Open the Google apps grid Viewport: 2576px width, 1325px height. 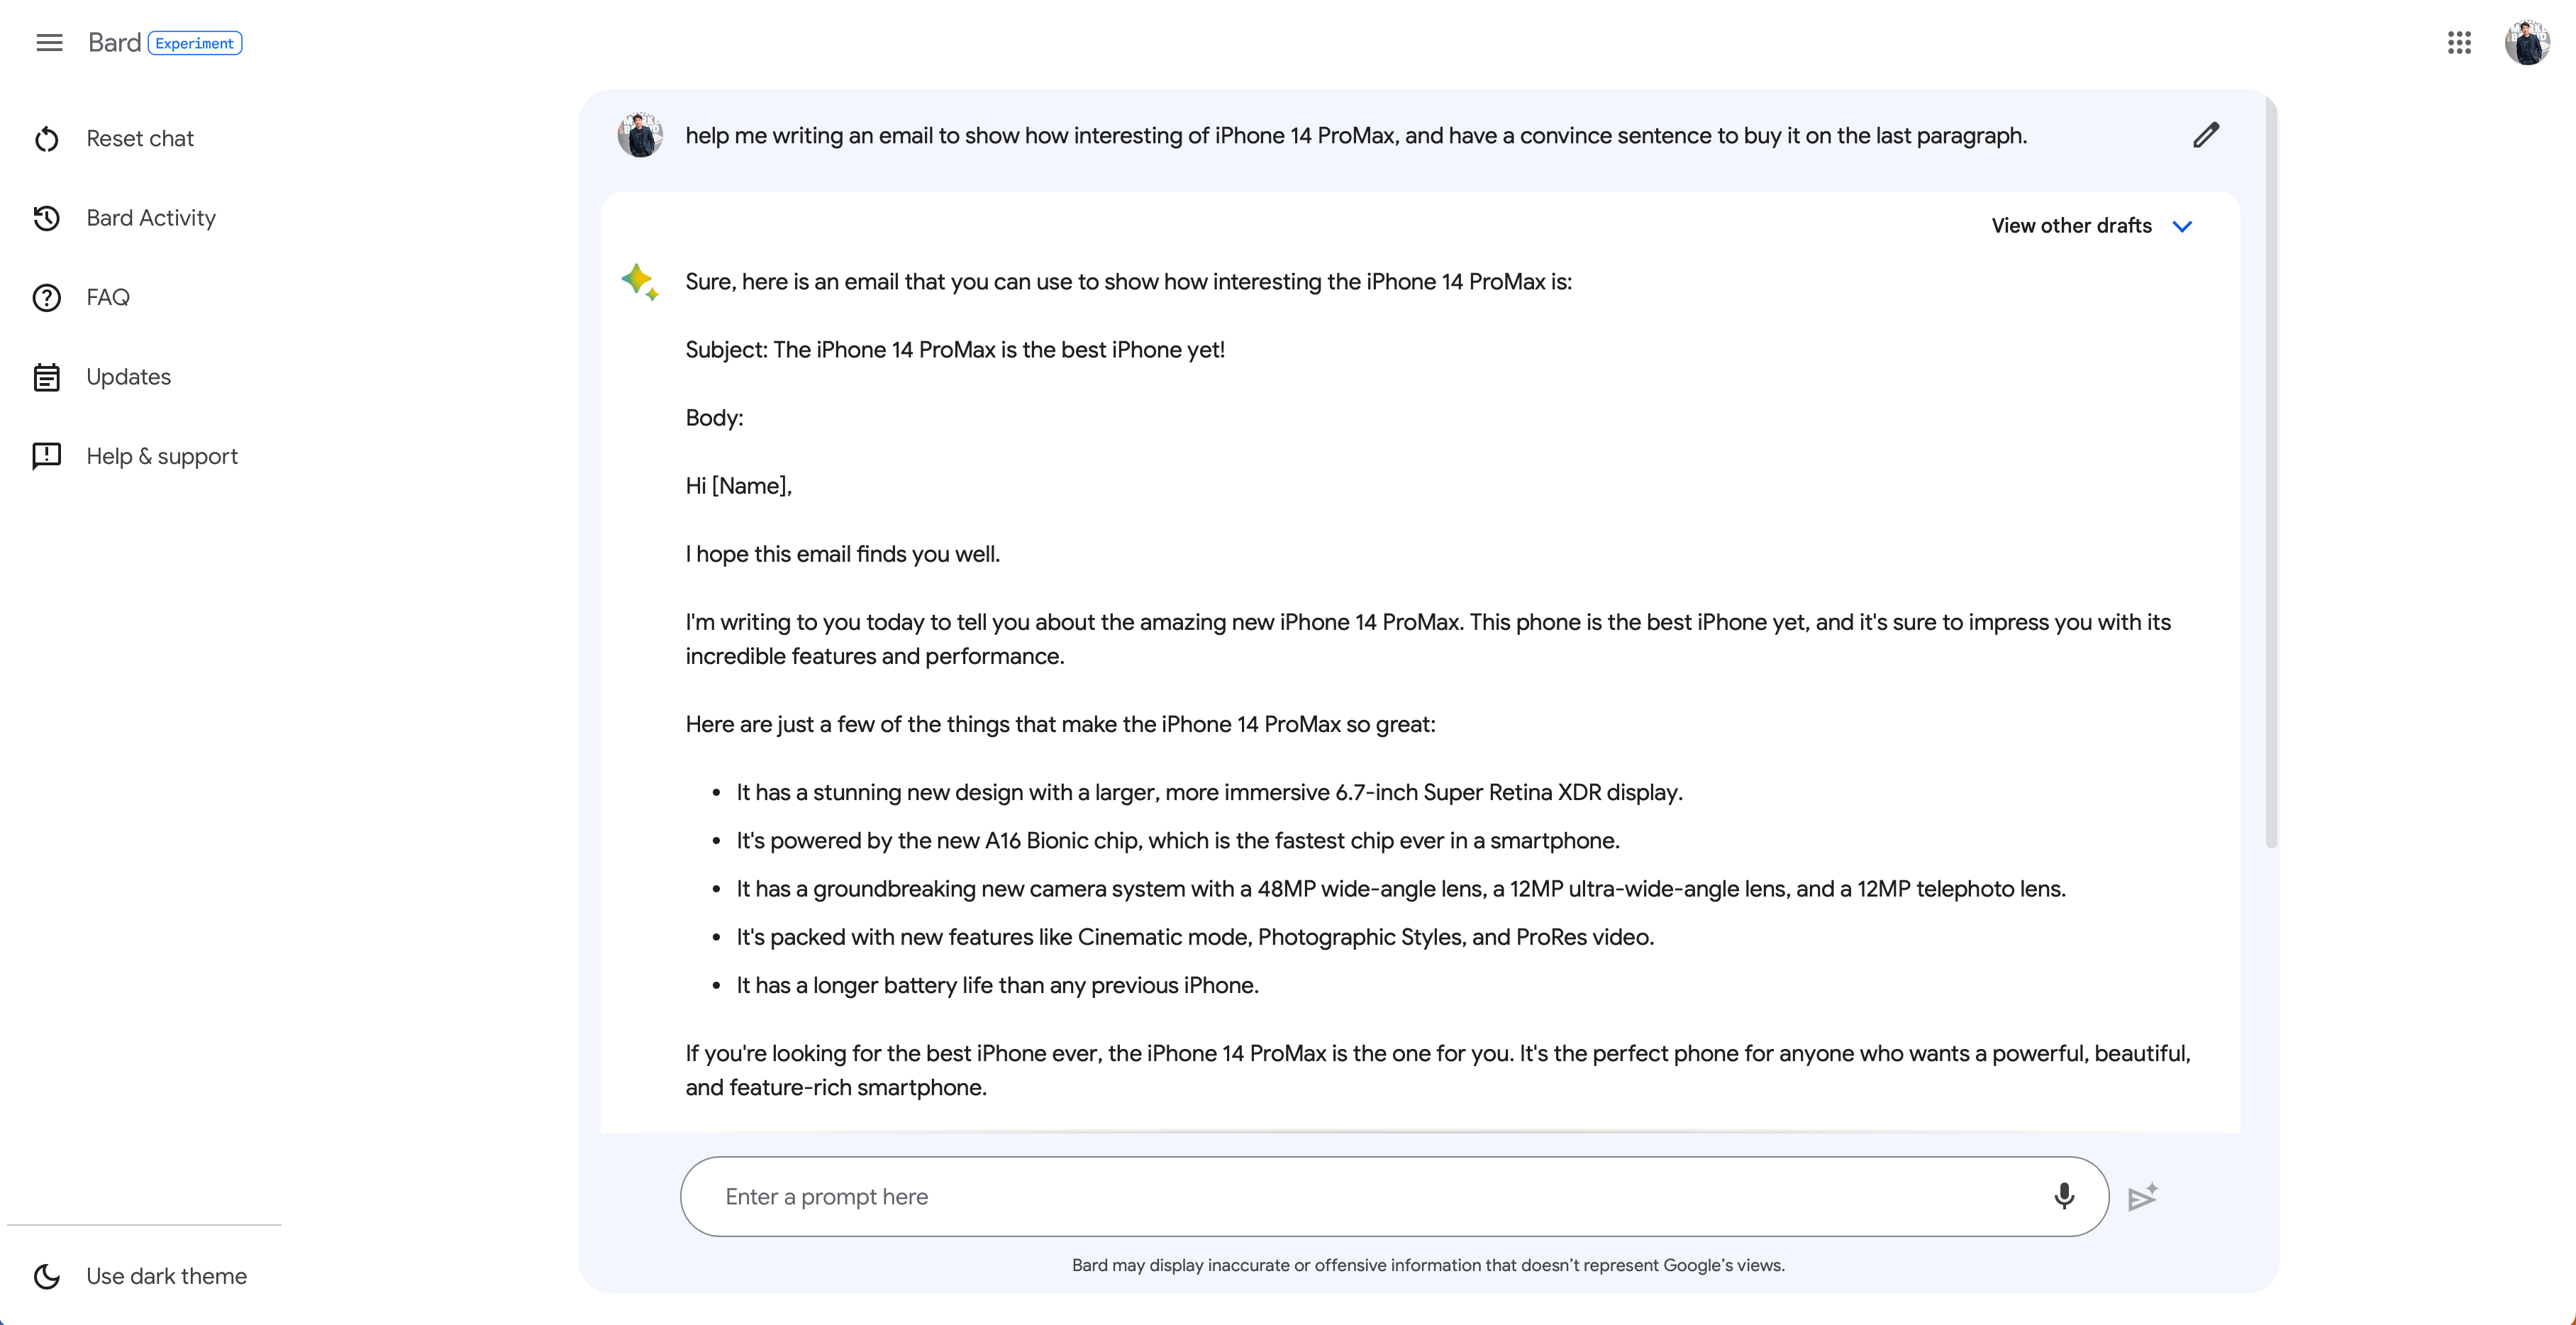[x=2459, y=43]
